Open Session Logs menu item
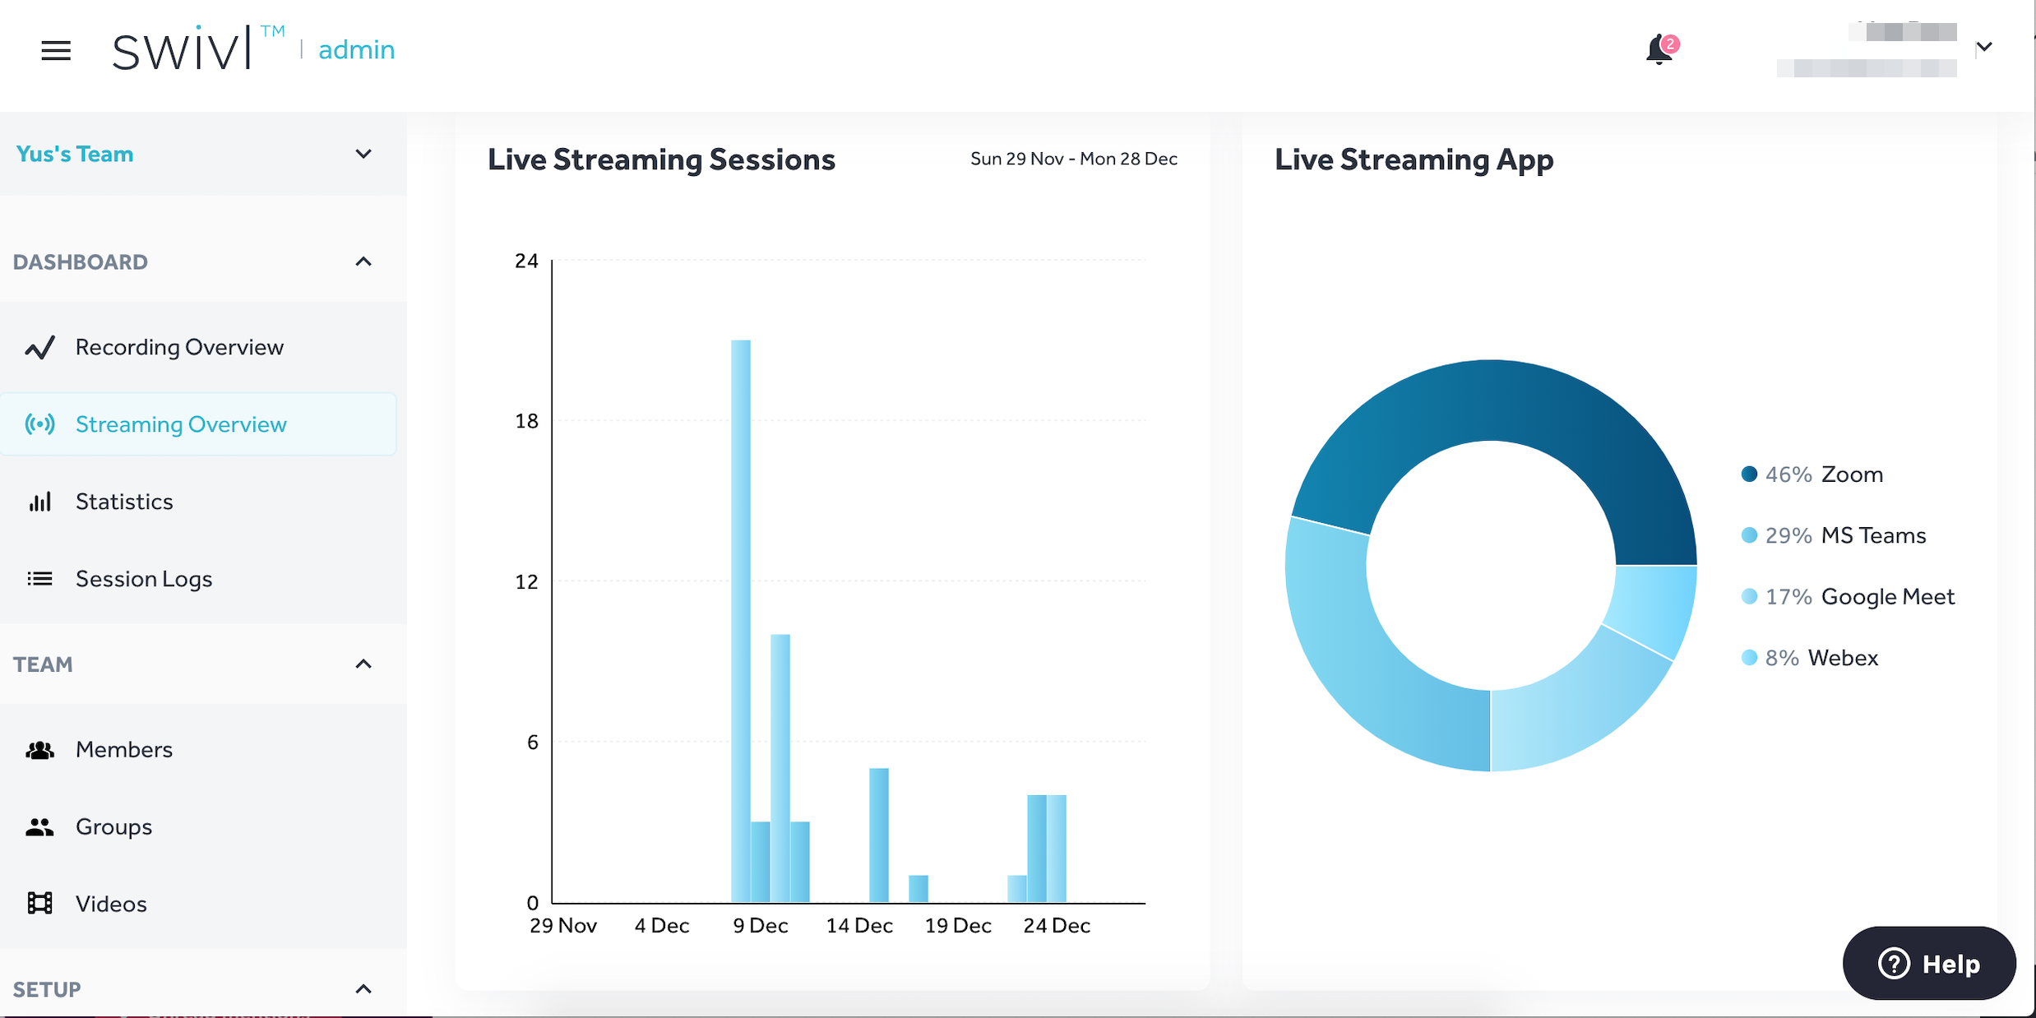This screenshot has height=1018, width=2036. click(144, 579)
